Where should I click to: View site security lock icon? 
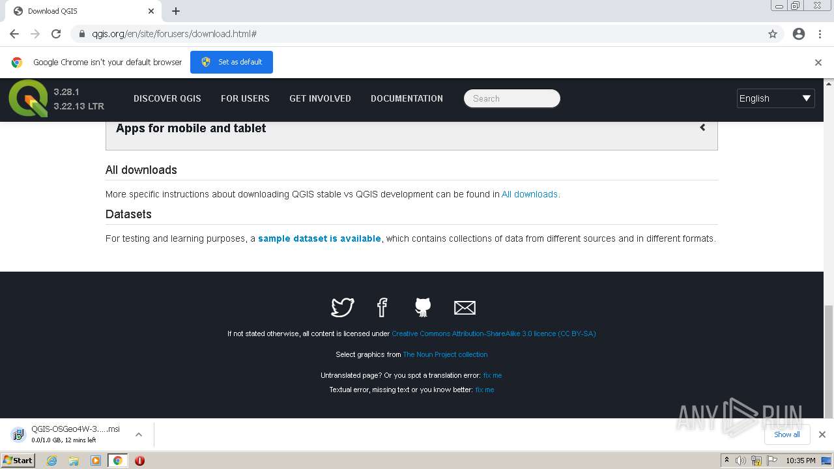pos(82,34)
